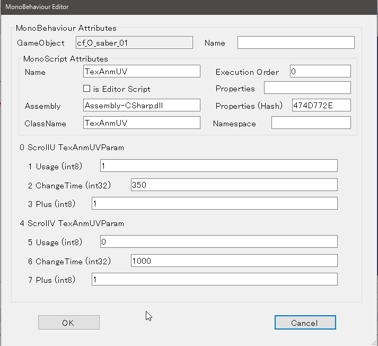Click the '5 Usage (int8)' label
Image resolution: width=378 pixels, height=346 pixels.
tap(55, 242)
